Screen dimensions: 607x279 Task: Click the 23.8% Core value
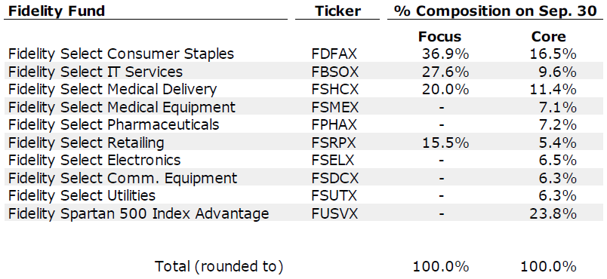(x=553, y=213)
